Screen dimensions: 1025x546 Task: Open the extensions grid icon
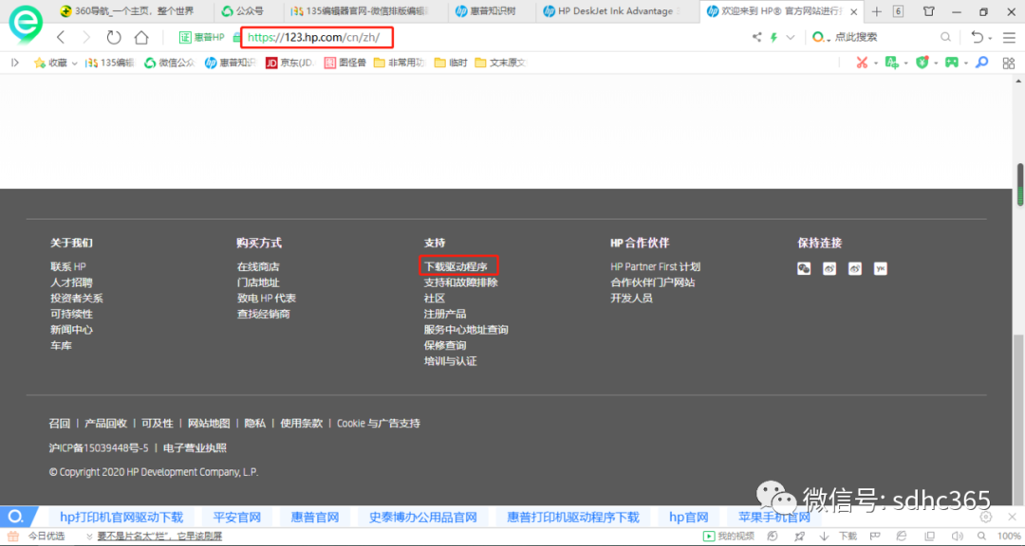pyautogui.click(x=1009, y=63)
